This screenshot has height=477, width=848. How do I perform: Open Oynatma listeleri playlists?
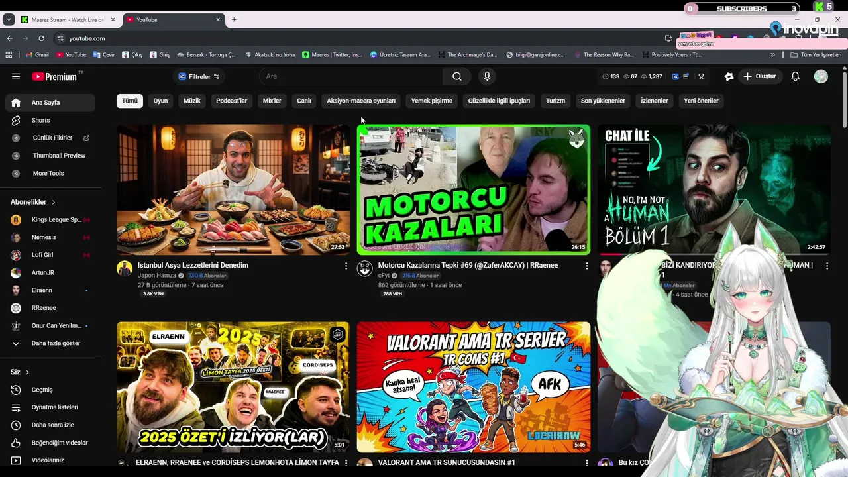50,407
